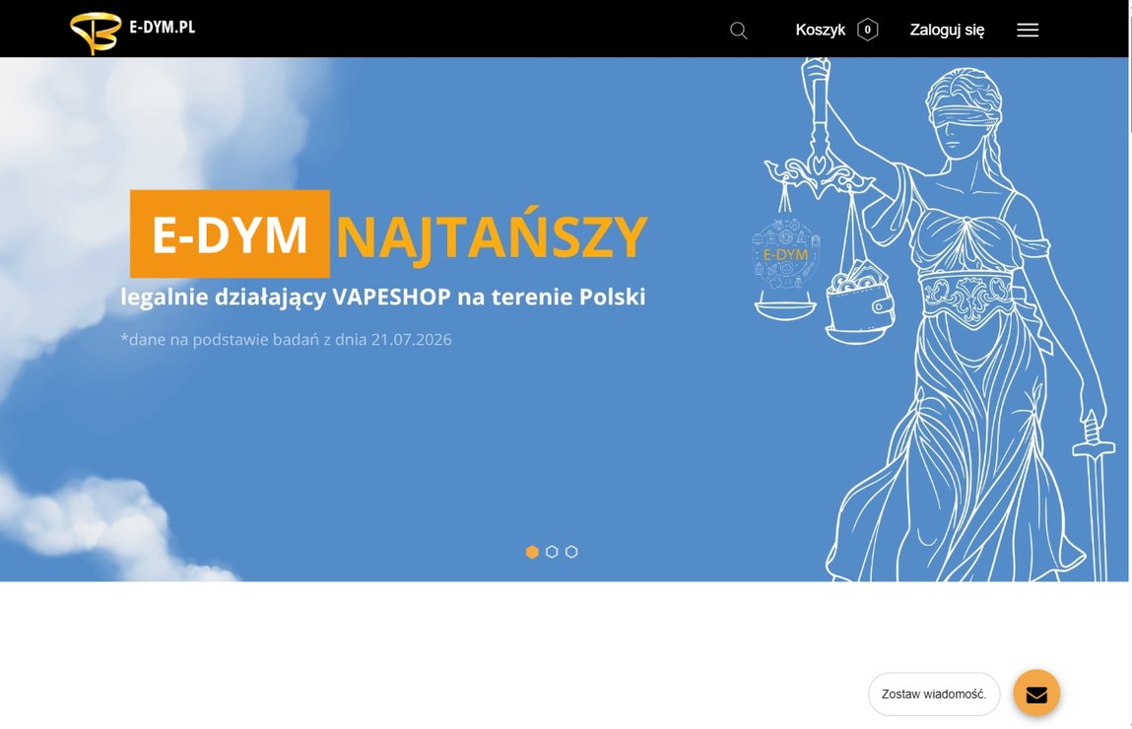Open the Koszyk cart link

pos(820,30)
